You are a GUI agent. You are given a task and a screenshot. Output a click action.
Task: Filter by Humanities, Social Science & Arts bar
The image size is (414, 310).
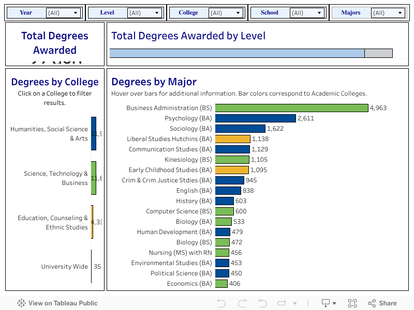[94, 133]
